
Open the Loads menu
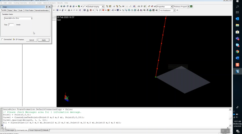click(39, 3)
